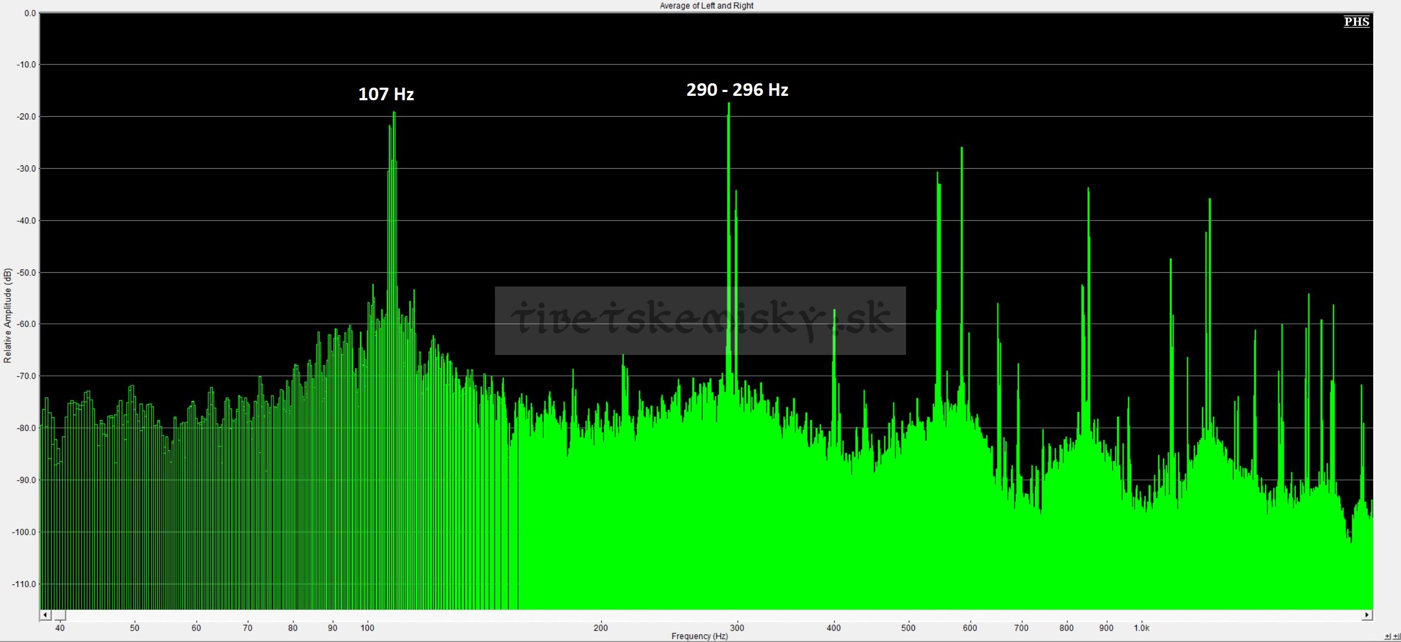Click the 0.0 amplitude label at top
The width and height of the screenshot is (1401, 642).
(x=30, y=13)
